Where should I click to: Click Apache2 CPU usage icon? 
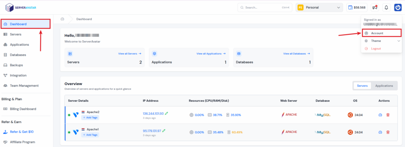[191, 115]
